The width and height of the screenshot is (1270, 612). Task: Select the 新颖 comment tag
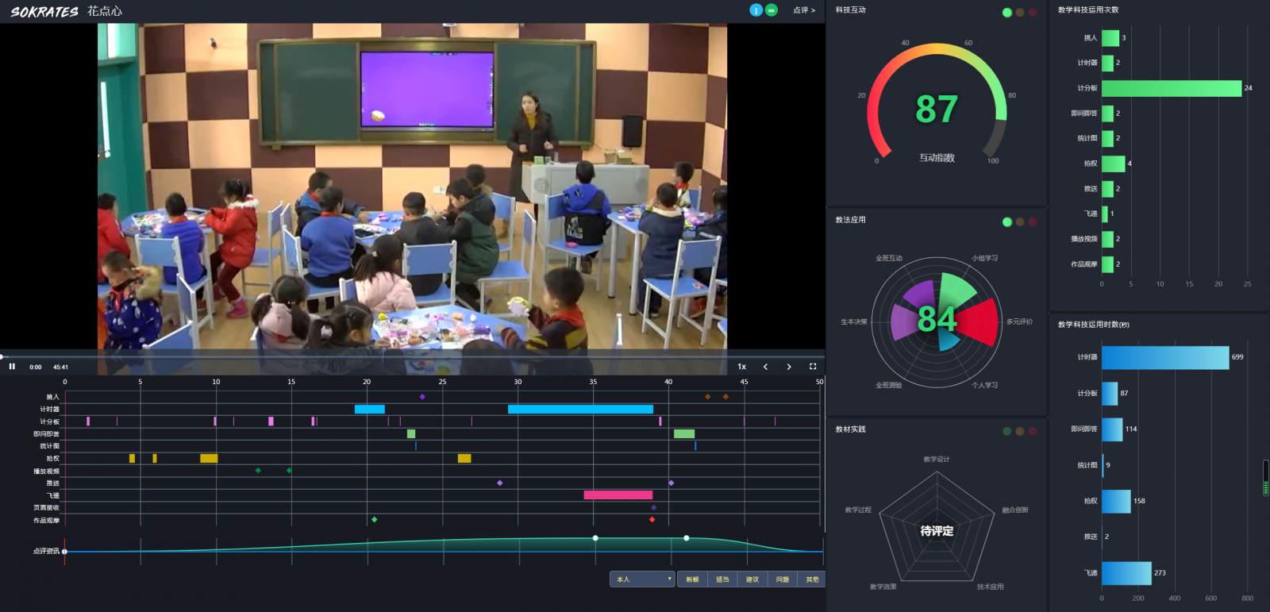(x=692, y=579)
